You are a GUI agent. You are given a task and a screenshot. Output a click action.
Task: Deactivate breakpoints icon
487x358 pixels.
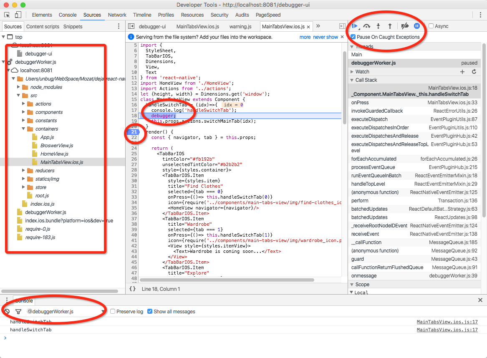(x=405, y=26)
